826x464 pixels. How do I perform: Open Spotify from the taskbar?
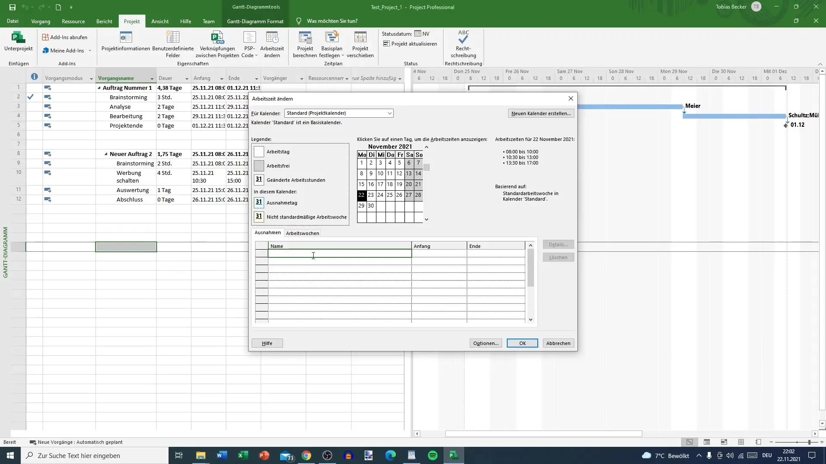[x=433, y=455]
